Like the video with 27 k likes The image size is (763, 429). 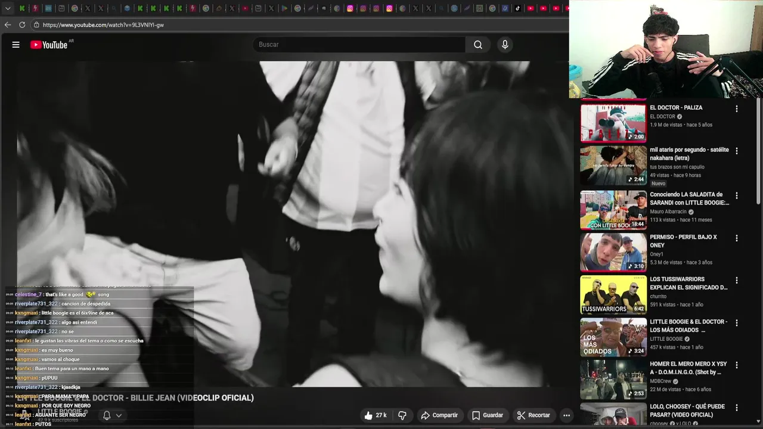click(x=375, y=415)
